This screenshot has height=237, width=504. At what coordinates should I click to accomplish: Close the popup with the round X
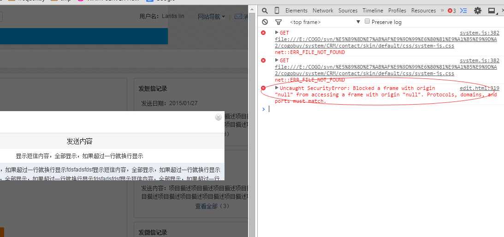click(218, 117)
